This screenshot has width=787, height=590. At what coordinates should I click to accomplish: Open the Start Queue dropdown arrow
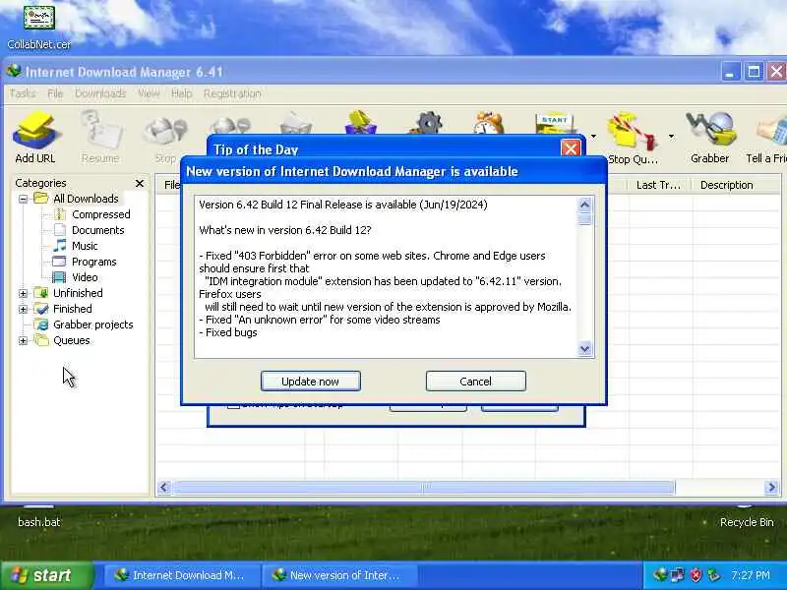[594, 136]
